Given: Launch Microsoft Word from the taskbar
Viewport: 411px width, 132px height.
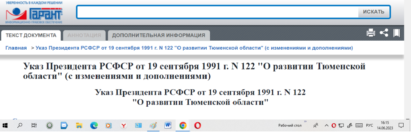Looking at the screenshot, I should 168,126.
